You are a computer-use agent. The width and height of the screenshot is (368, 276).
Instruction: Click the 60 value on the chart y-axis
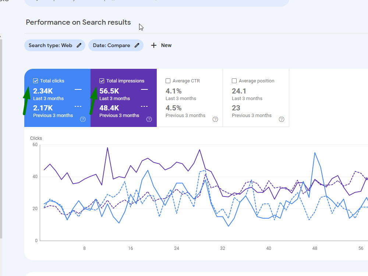35,145
